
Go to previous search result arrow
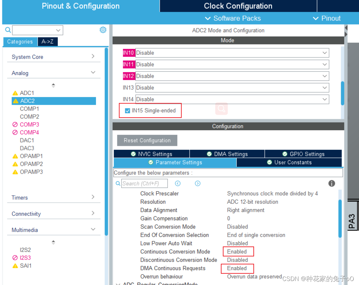click(x=178, y=183)
